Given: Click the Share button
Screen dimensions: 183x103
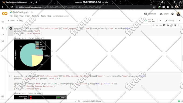Looking at the screenshot, I should click(164, 14).
